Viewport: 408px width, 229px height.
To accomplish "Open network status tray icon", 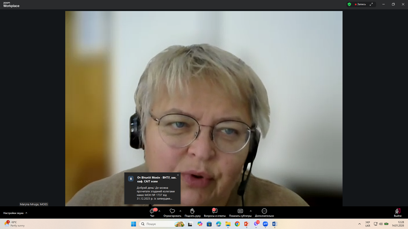I will (x=375, y=224).
